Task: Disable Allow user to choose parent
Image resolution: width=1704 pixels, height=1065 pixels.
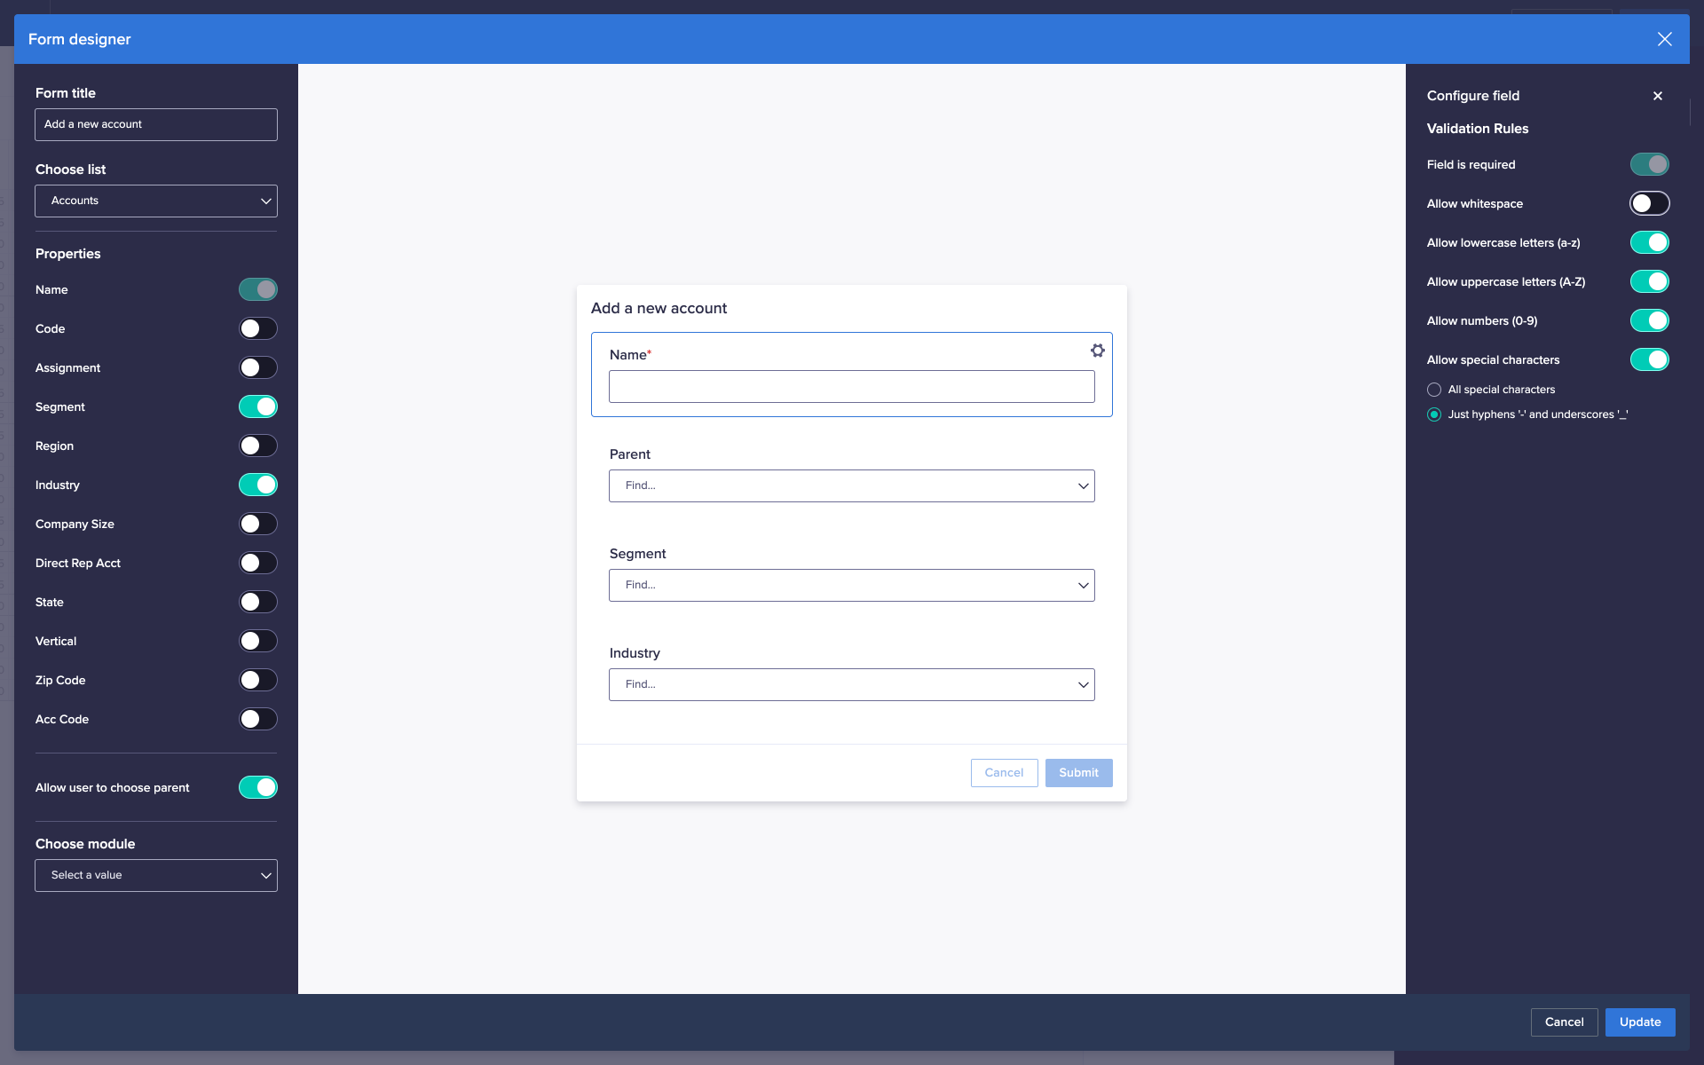Action: (x=257, y=787)
